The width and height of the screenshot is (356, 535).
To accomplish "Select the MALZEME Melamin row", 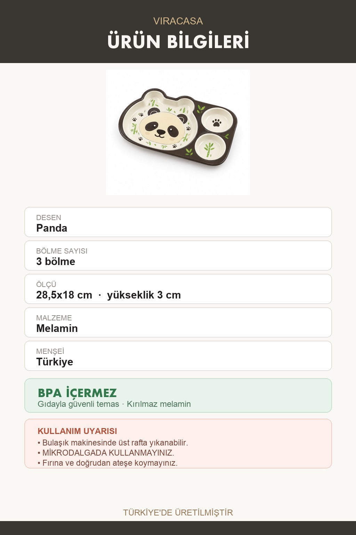I will [178, 323].
